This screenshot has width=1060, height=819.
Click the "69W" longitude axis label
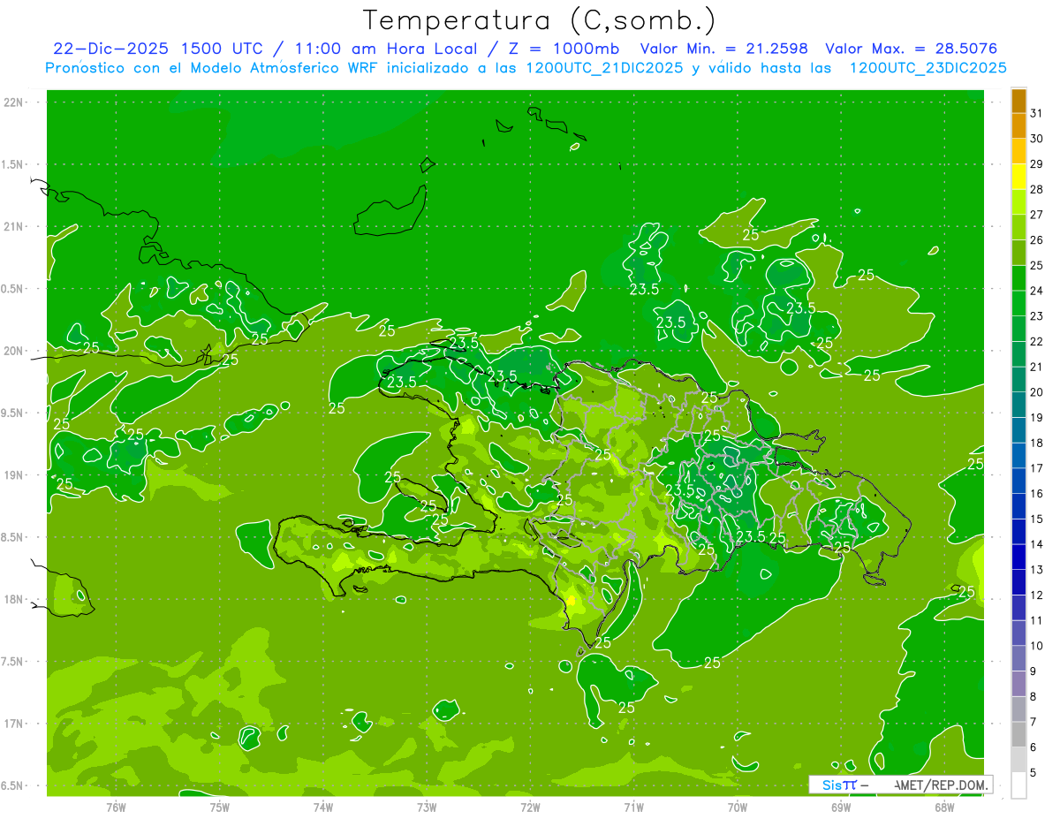tap(841, 808)
